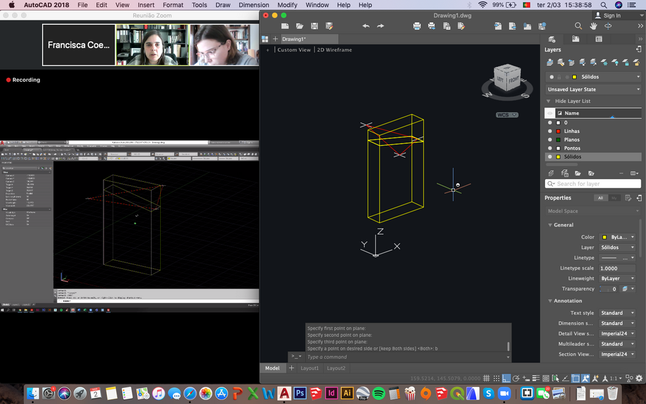Viewport: 646px width, 404px height.
Task: Click the Undo arrow in the toolbar
Action: pyautogui.click(x=365, y=26)
